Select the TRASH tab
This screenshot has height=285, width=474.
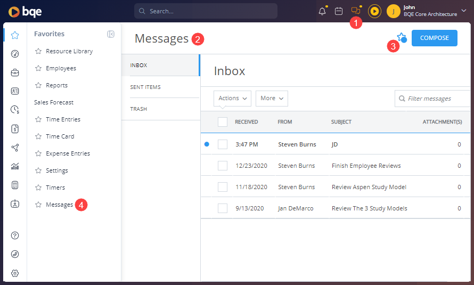(160, 109)
